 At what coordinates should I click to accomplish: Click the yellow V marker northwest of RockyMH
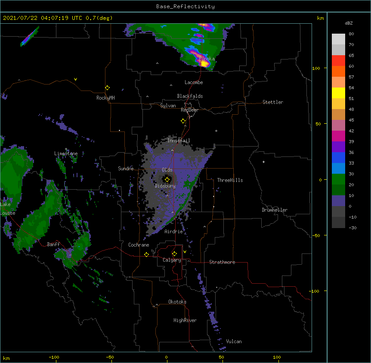75,79
